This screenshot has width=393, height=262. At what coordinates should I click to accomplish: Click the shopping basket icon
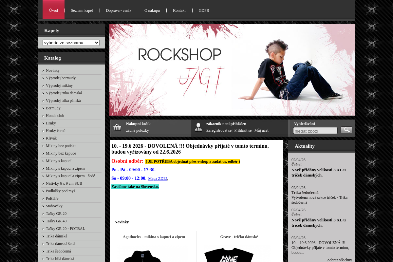pyautogui.click(x=117, y=127)
